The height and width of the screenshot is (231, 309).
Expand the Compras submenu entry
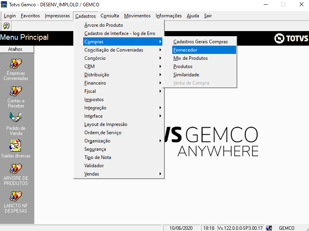pos(123,42)
